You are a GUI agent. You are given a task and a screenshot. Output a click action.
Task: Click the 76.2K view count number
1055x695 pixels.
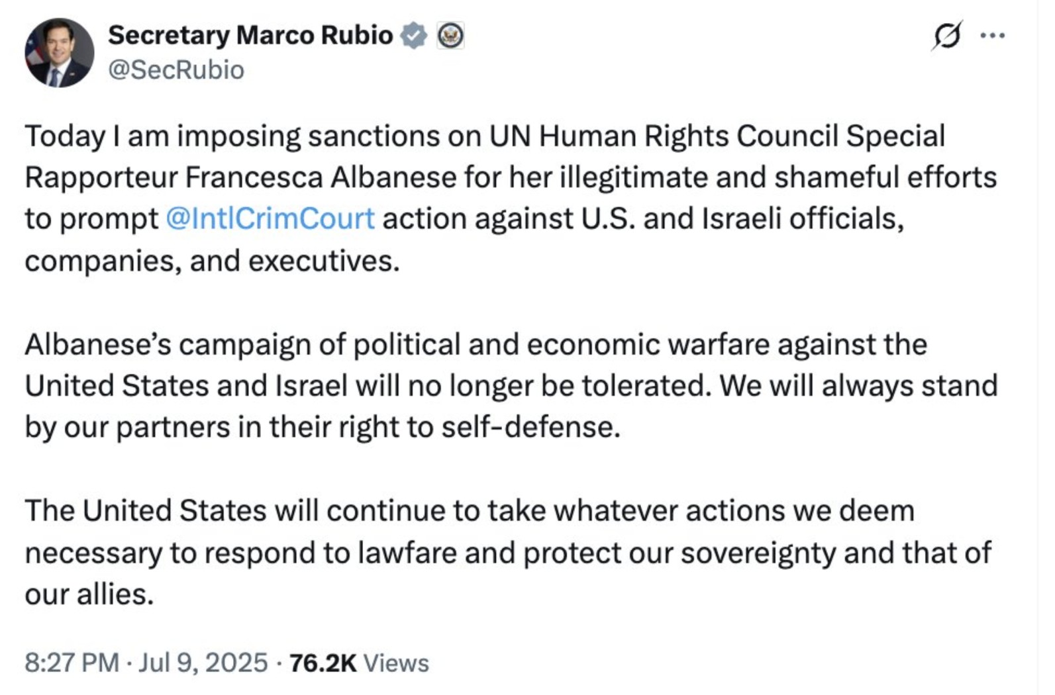click(323, 663)
